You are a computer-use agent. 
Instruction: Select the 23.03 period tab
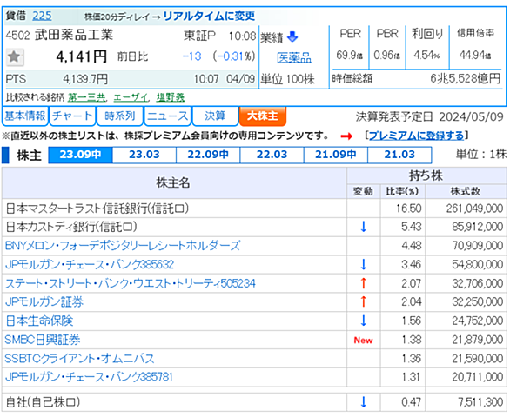(144, 155)
